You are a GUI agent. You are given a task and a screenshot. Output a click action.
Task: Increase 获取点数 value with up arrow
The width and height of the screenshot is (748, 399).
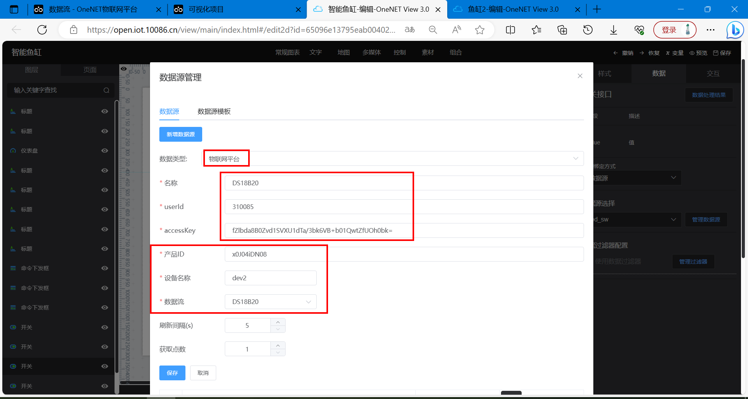278,346
